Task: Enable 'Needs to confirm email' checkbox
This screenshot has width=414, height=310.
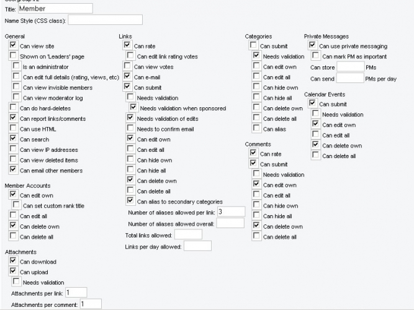Action: [130, 128]
